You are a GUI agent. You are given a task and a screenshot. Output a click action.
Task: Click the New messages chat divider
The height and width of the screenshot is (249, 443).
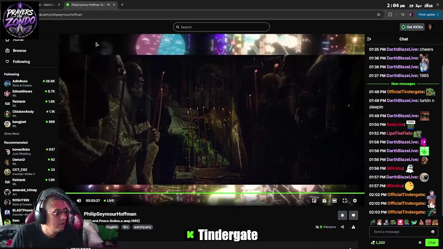tap(403, 84)
